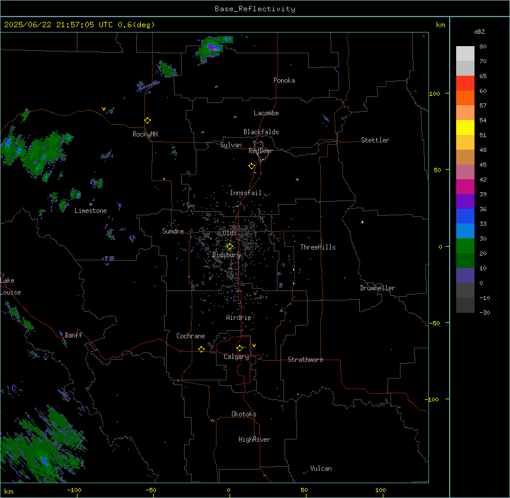Image resolution: width=510 pixels, height=498 pixels.
Task: Click the HighRiver city label
Action: (x=254, y=439)
